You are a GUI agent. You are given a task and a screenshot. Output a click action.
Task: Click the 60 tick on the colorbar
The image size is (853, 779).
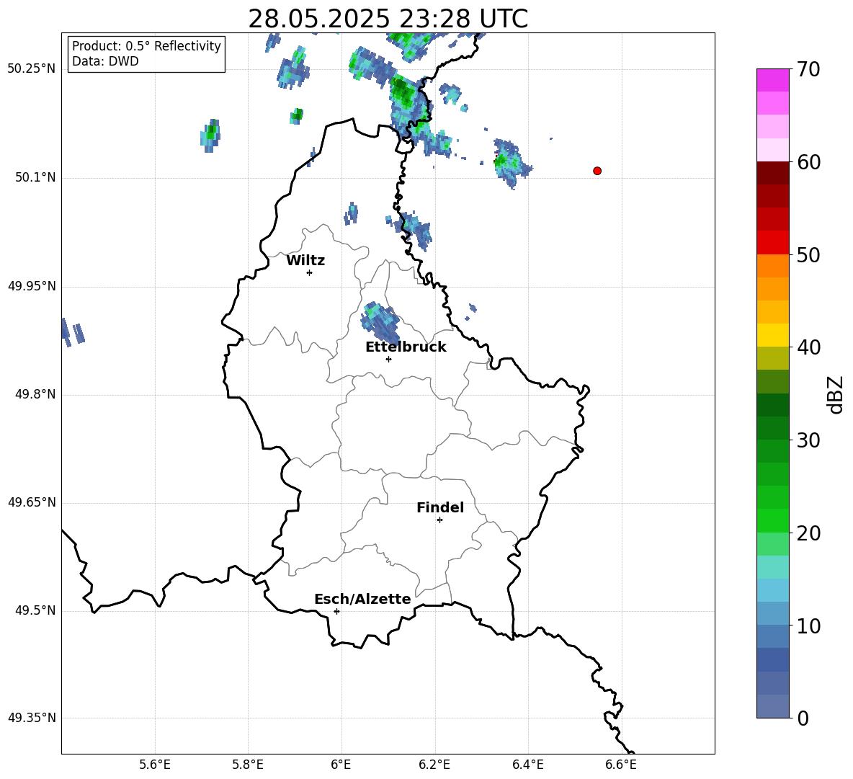pos(808,162)
